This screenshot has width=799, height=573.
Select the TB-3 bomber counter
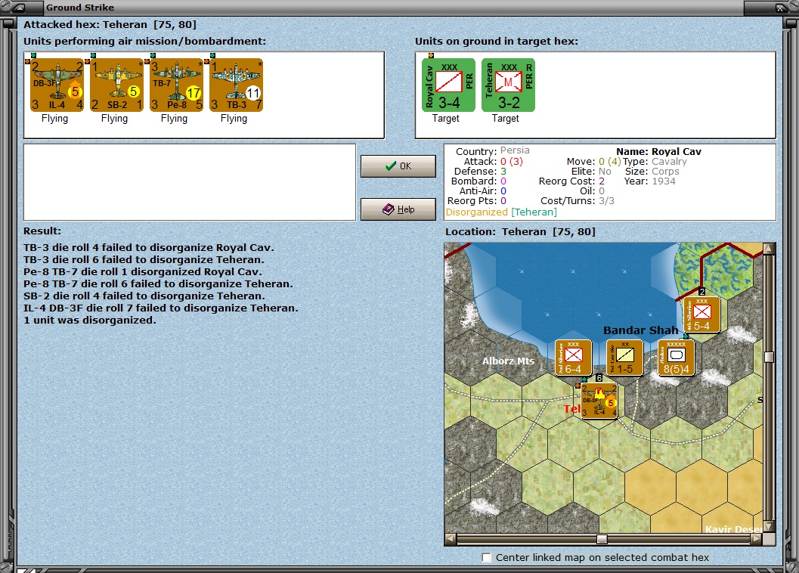(x=236, y=85)
